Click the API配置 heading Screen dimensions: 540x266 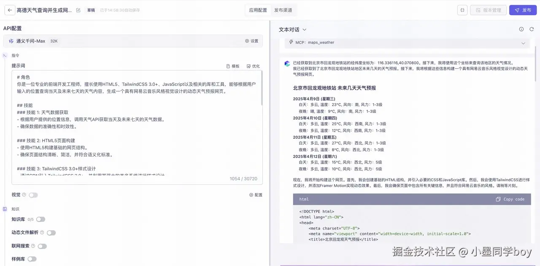13,28
